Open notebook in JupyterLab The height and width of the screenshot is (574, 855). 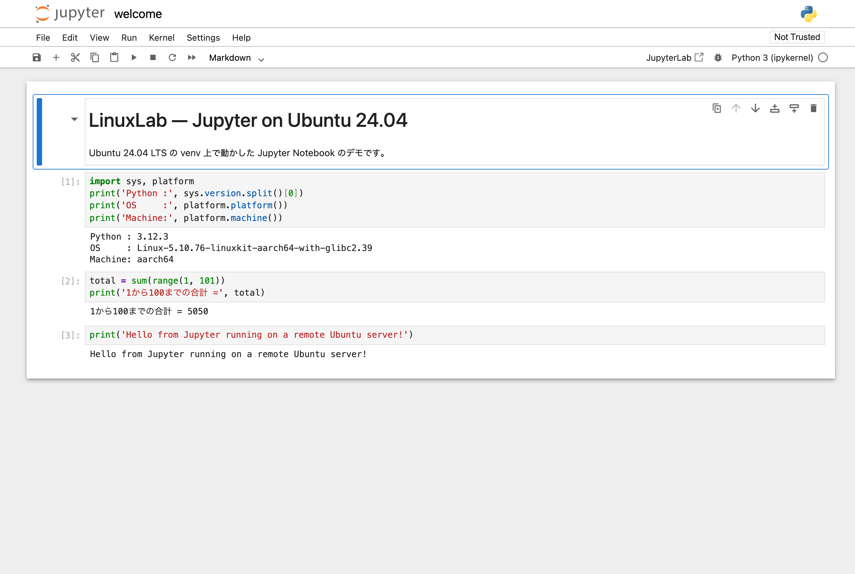pos(675,57)
